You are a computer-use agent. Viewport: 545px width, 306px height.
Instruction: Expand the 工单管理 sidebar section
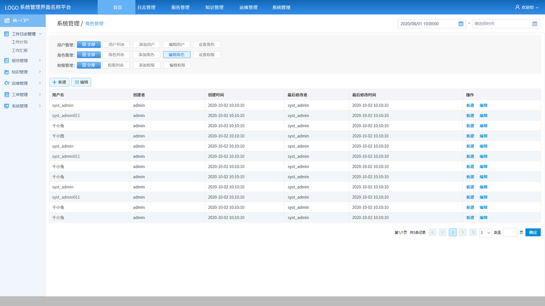[x=40, y=95]
